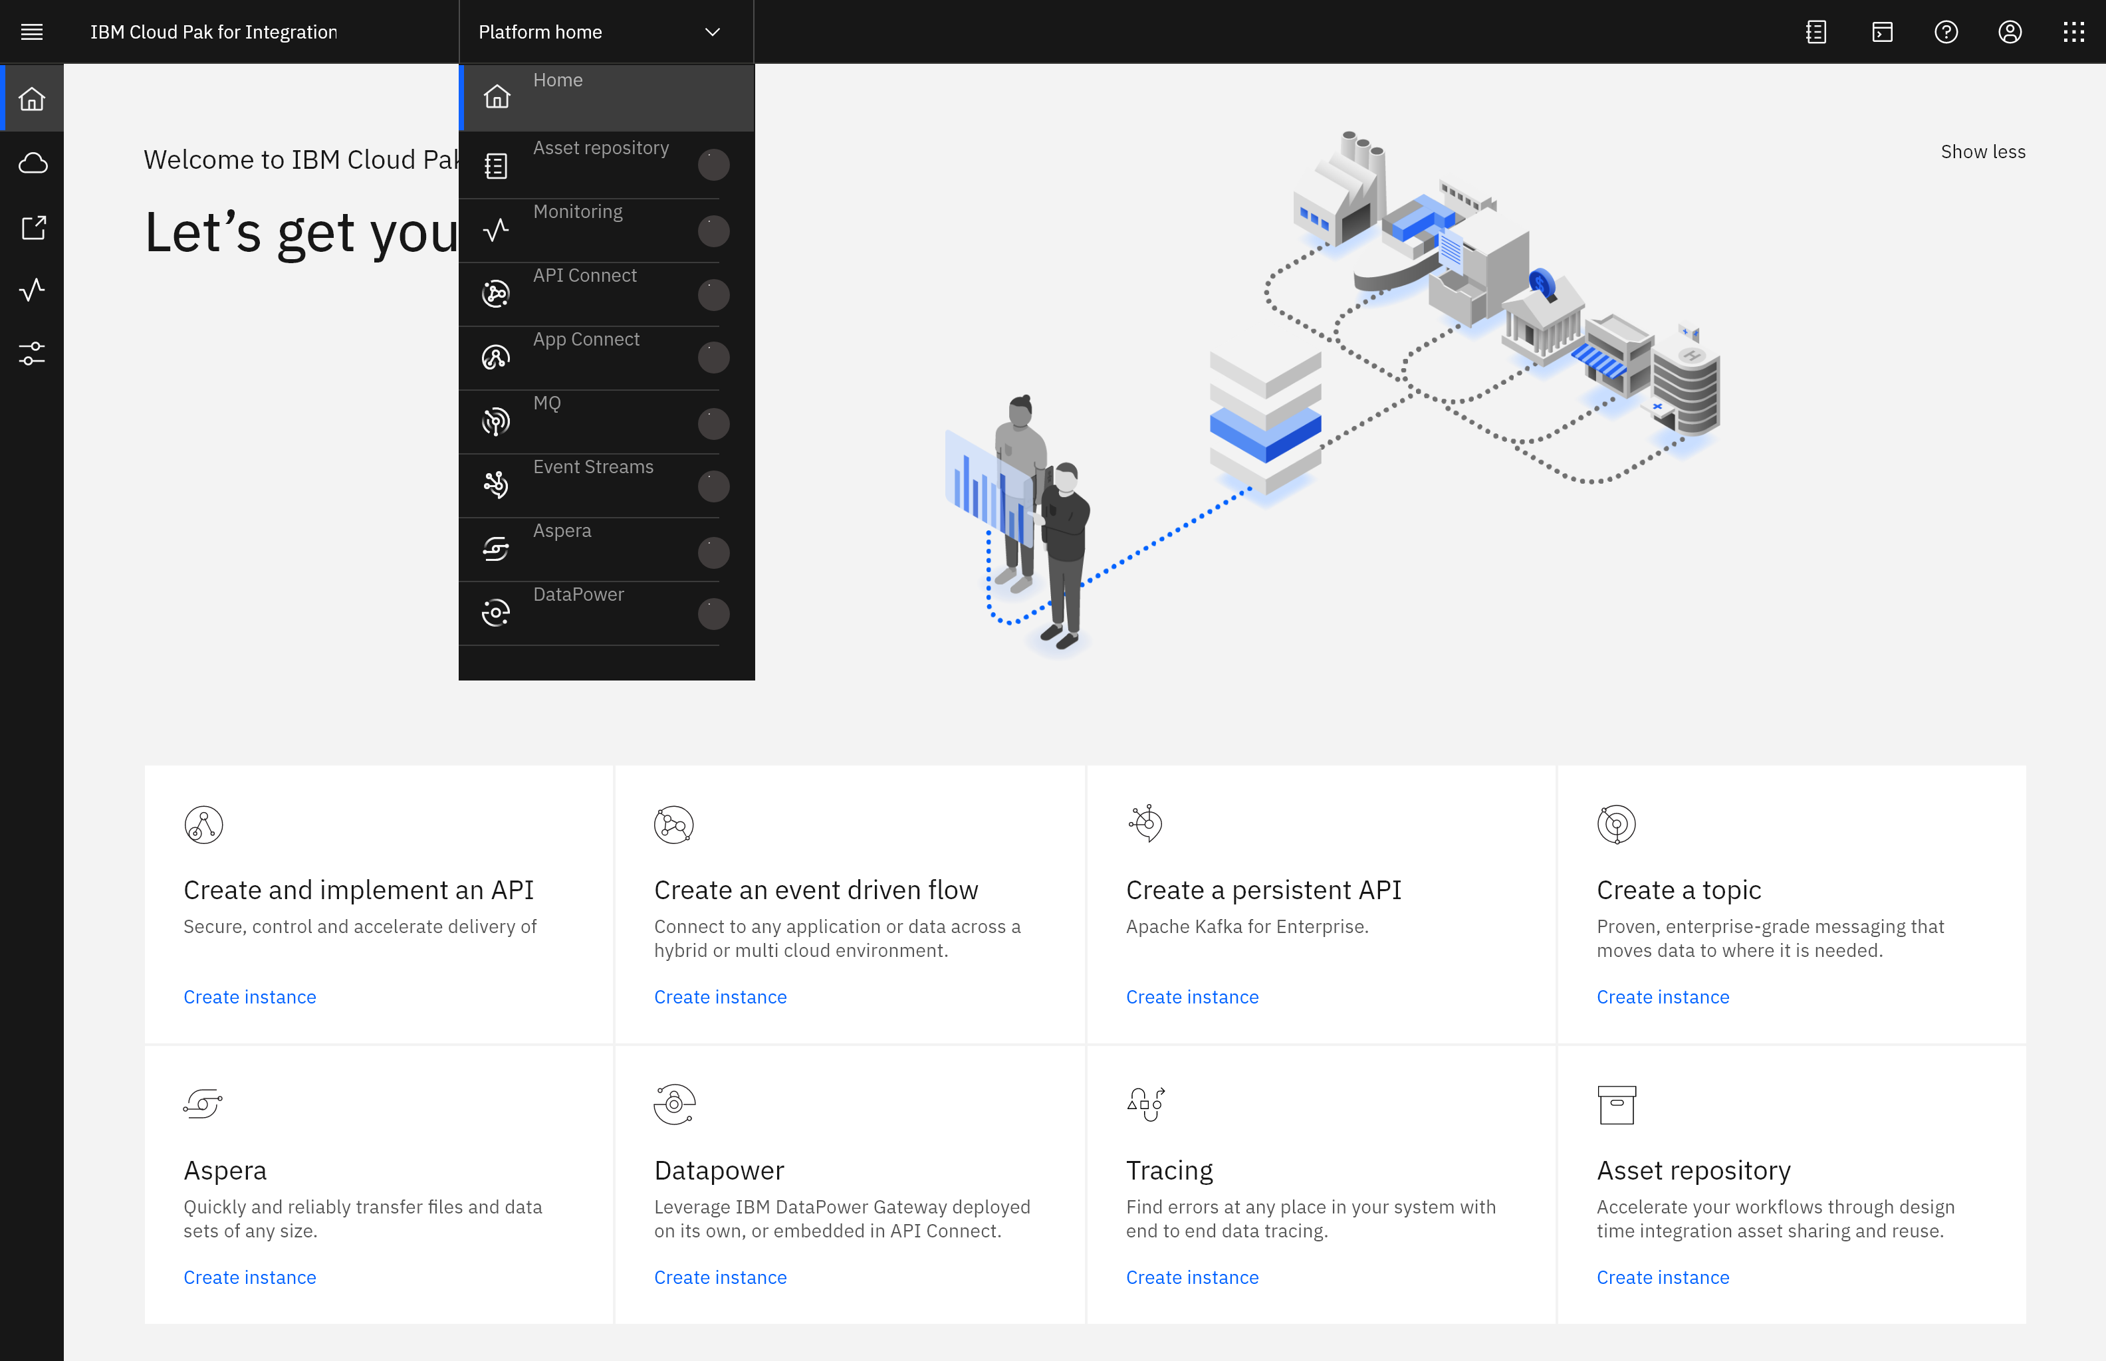The height and width of the screenshot is (1361, 2106).
Task: Select Monitoring from the dropdown menu
Action: point(606,230)
